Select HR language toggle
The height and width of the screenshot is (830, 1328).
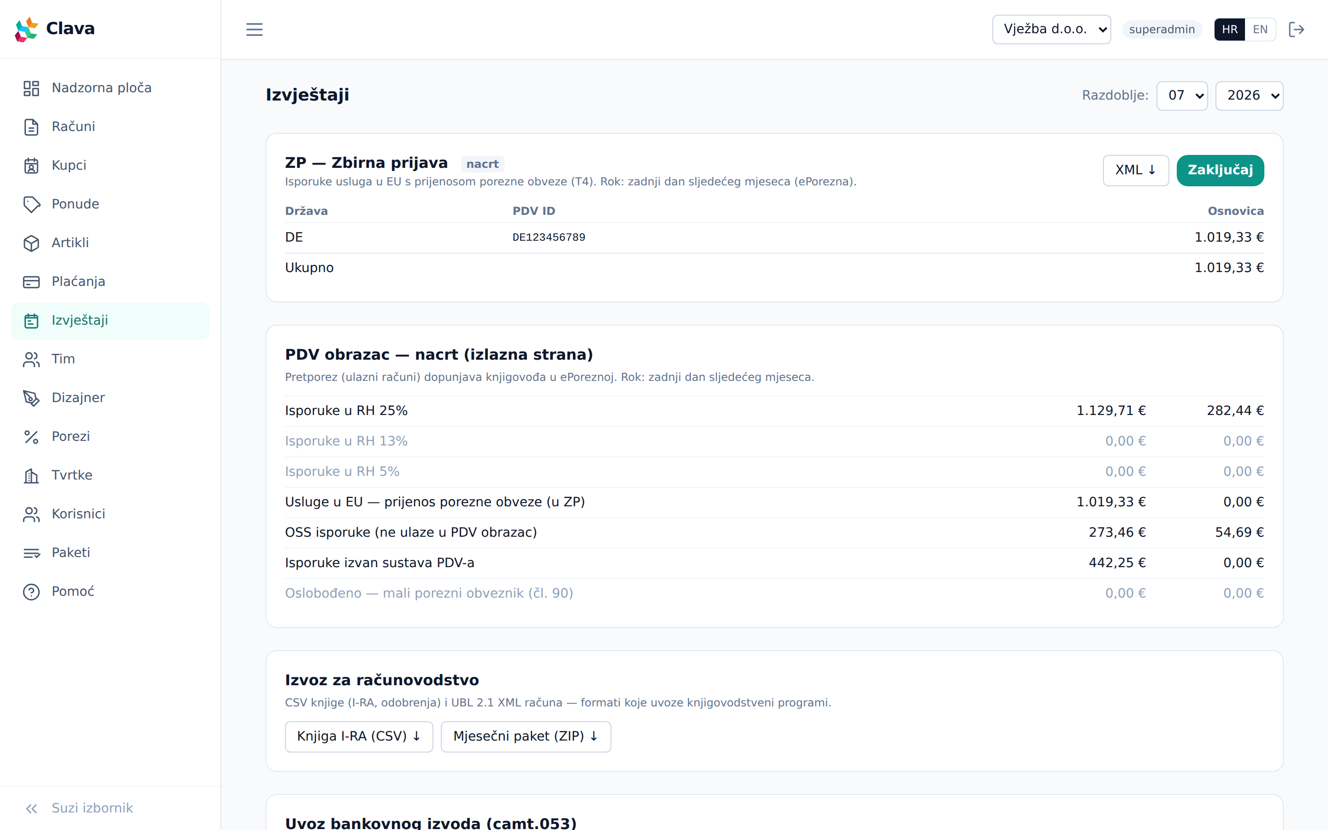(x=1229, y=29)
